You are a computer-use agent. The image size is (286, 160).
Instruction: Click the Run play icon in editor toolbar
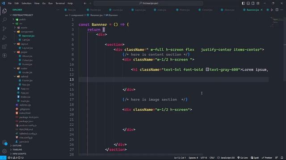pos(272,10)
